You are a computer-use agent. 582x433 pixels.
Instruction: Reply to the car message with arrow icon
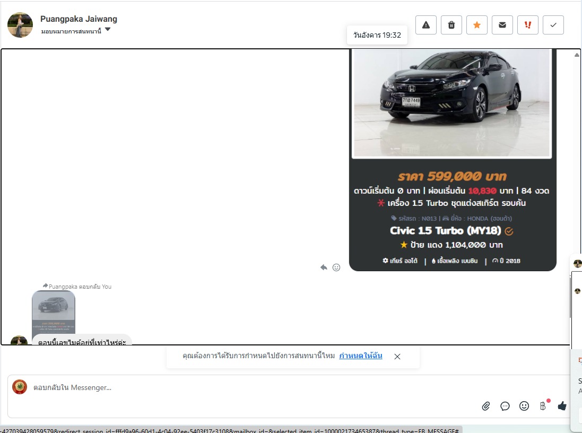(x=324, y=267)
